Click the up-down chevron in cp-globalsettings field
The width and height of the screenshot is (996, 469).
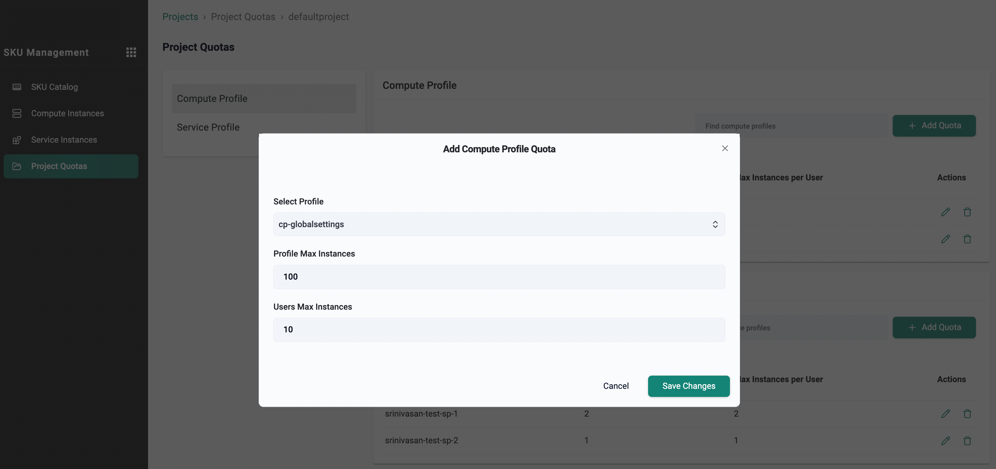[x=715, y=224]
